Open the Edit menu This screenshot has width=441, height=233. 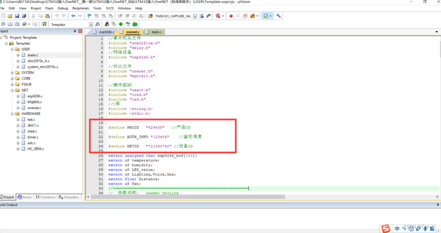pyautogui.click(x=12, y=9)
